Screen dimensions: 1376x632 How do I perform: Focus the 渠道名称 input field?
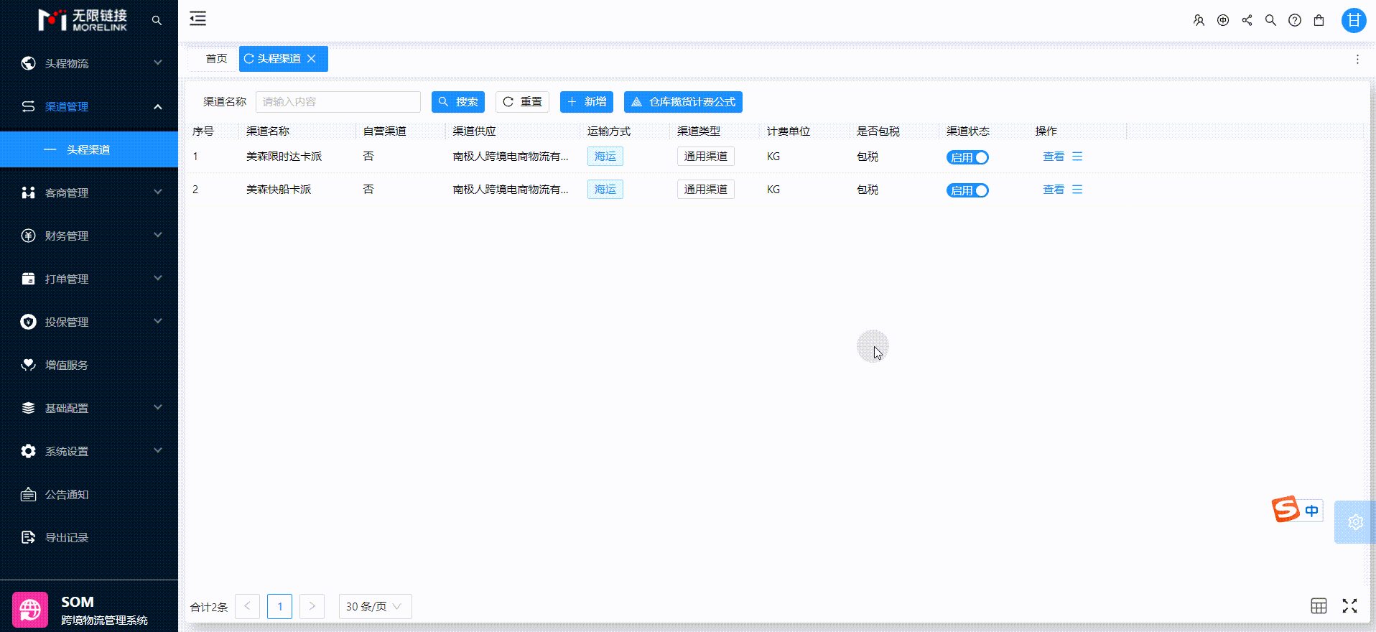coord(338,102)
